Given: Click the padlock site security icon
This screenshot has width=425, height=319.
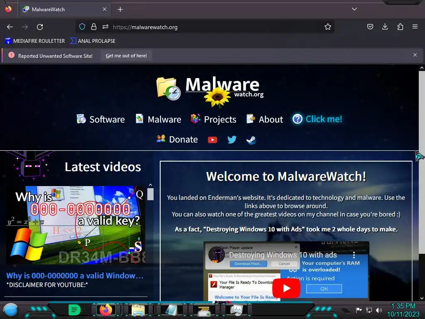Looking at the screenshot, I should [94, 27].
